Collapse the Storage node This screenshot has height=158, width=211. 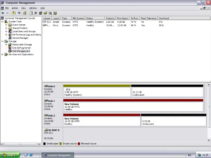point(2,41)
